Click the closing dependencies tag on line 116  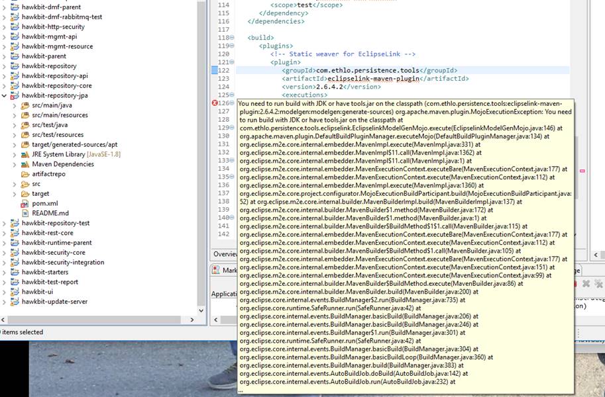(276, 21)
